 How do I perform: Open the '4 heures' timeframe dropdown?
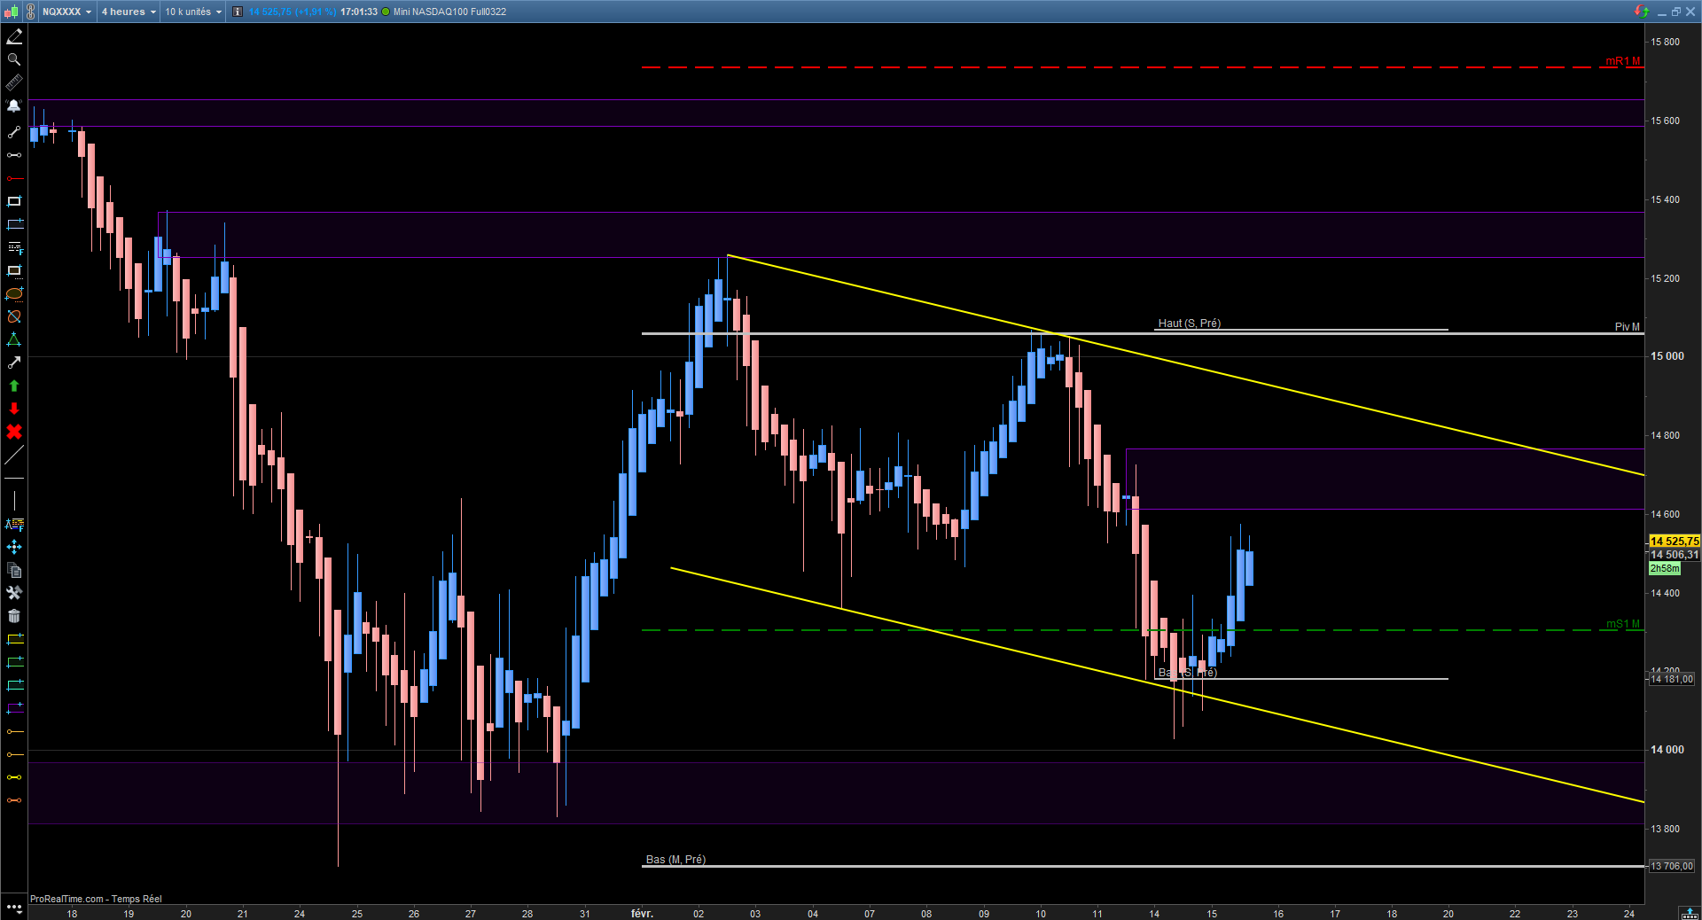pos(129,12)
